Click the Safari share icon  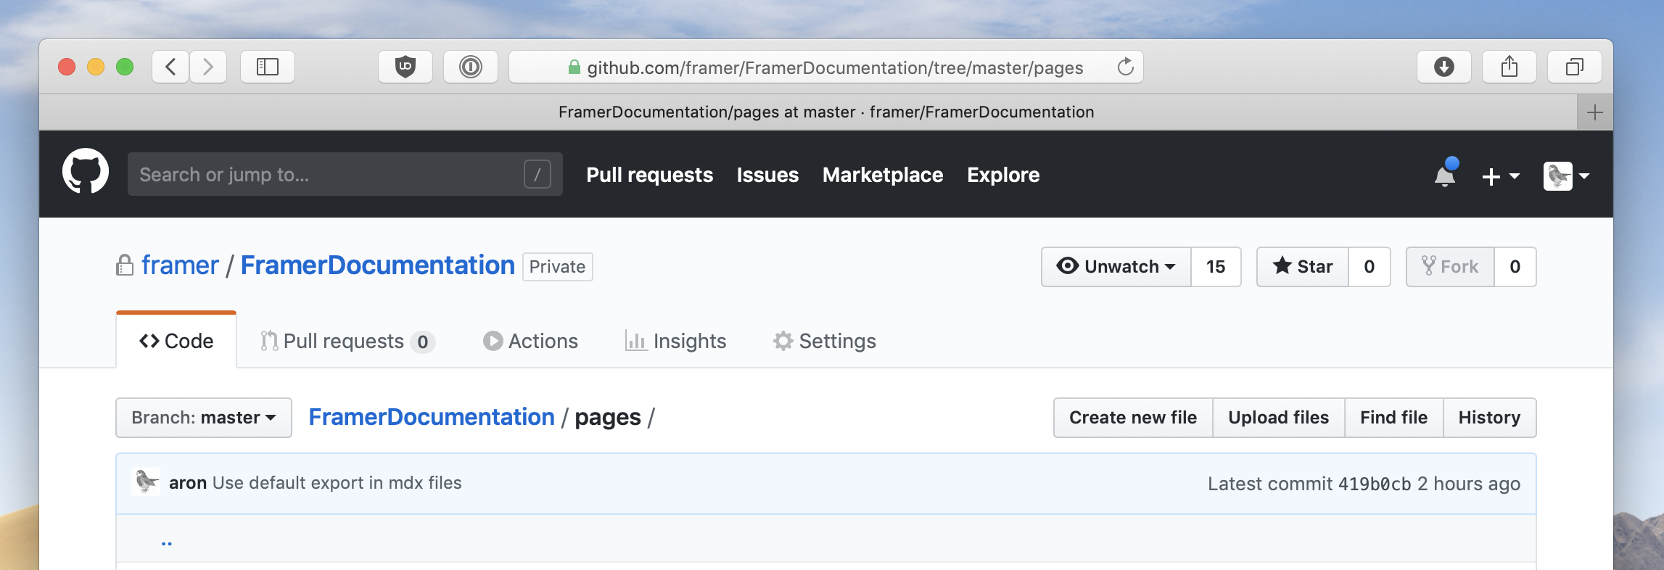click(1509, 67)
